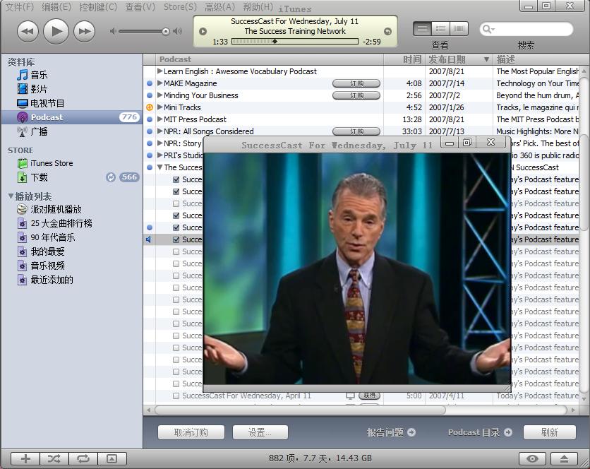Click the rewind previous track button
The height and width of the screenshot is (469, 590).
click(28, 31)
